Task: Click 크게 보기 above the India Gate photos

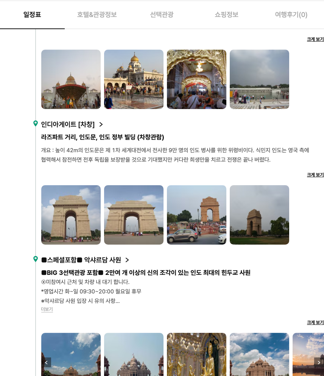Action: (x=315, y=175)
